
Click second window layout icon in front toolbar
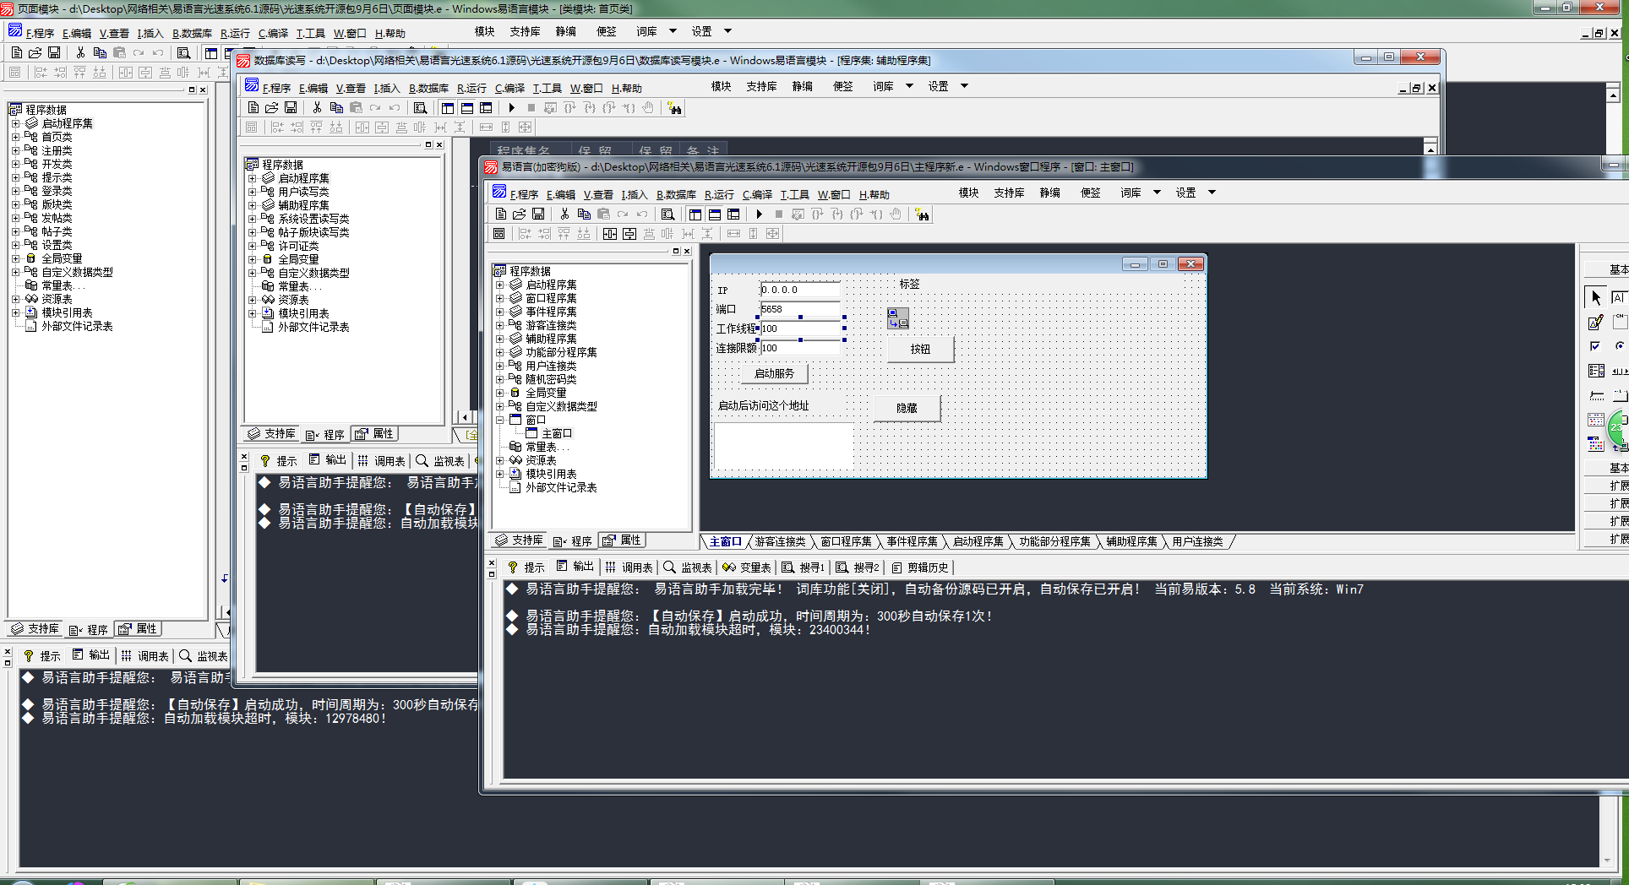click(714, 214)
